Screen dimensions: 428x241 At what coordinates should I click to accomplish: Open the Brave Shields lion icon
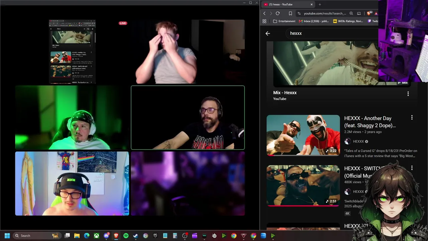tap(369, 13)
